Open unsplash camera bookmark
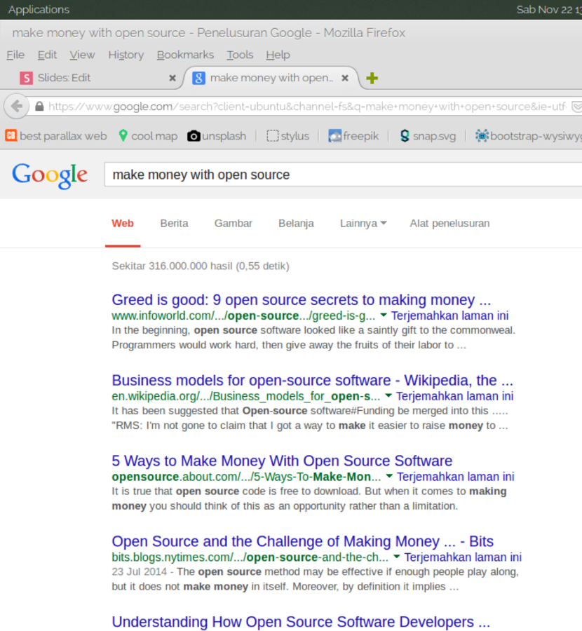The height and width of the screenshot is (631, 582). coord(217,136)
